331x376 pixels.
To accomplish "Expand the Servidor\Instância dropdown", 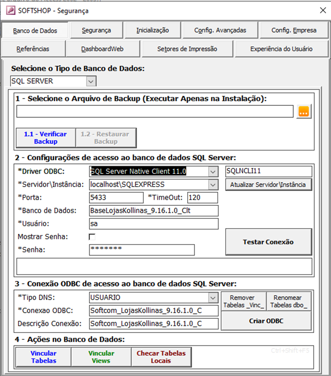I will pyautogui.click(x=213, y=184).
